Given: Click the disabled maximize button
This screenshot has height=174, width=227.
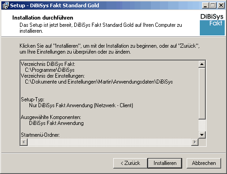Looking at the screenshot, I should point(213,5).
